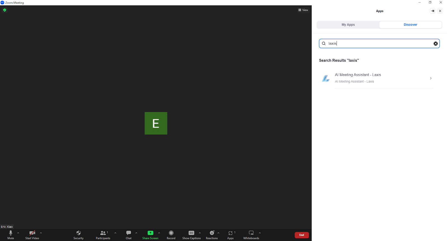This screenshot has width=448, height=241.
Task: Expand the arrow next to Participants
Action: 115,233
